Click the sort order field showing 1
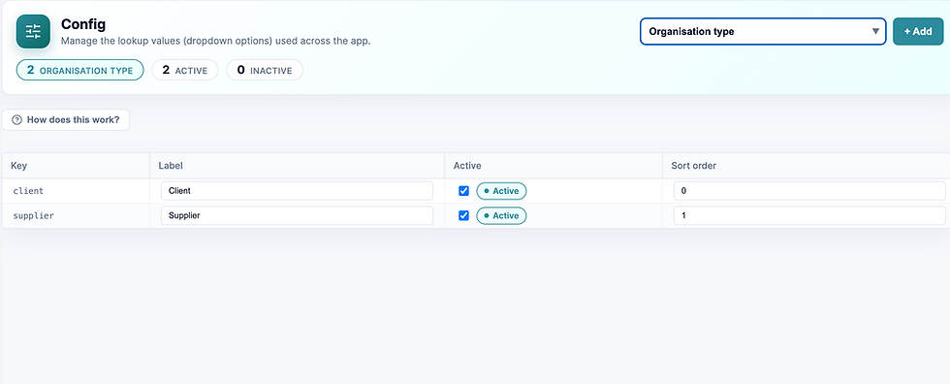 pos(809,215)
